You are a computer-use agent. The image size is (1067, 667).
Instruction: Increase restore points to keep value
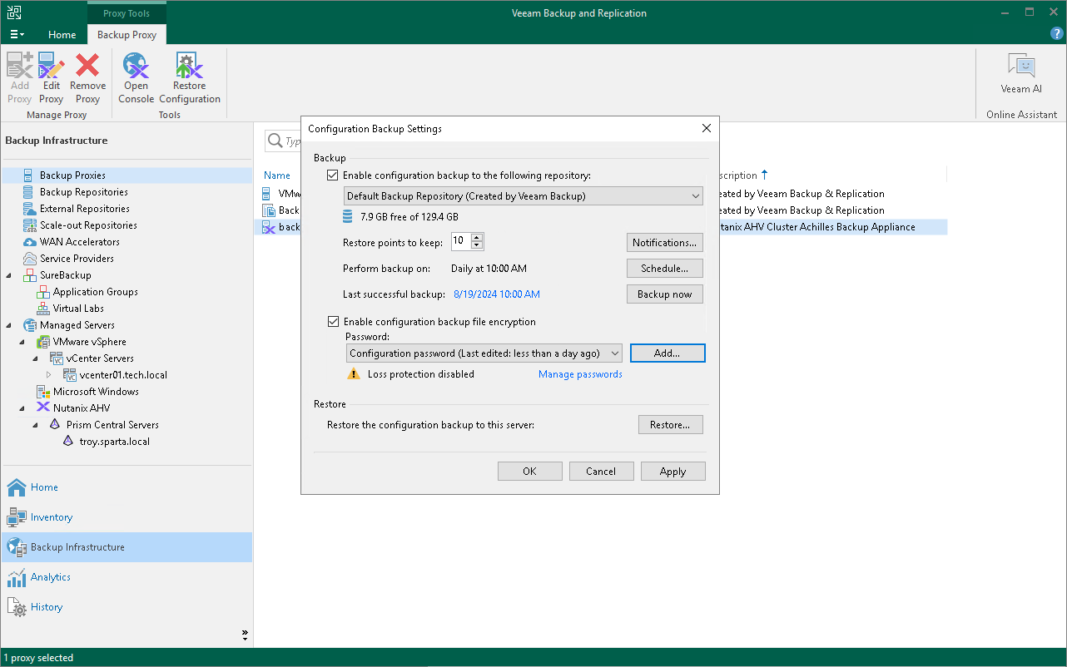[x=477, y=238]
